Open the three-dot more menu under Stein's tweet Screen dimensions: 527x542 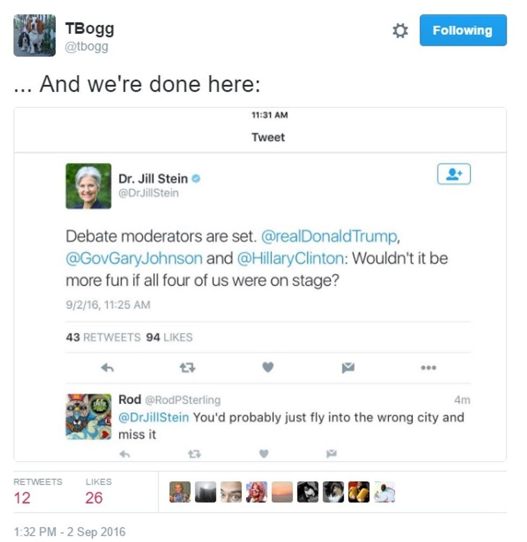pos(429,367)
